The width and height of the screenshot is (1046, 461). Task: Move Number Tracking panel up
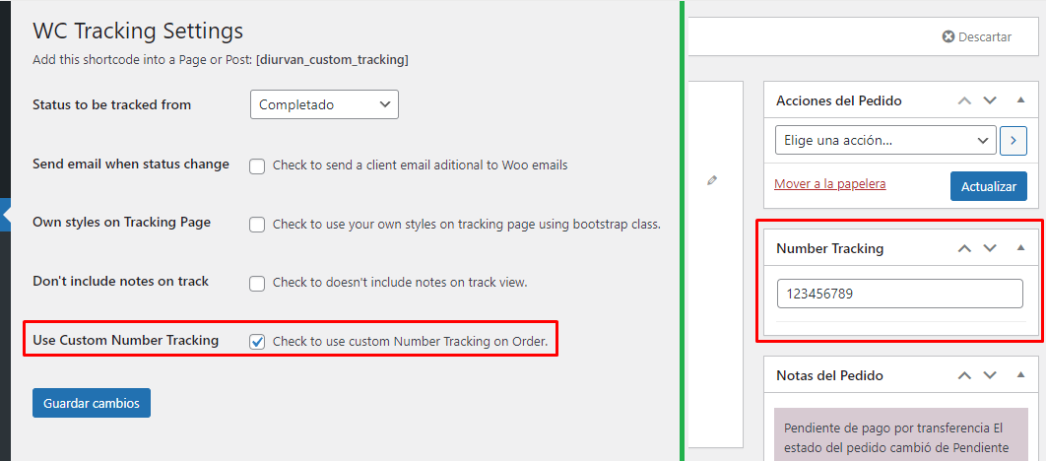(964, 248)
